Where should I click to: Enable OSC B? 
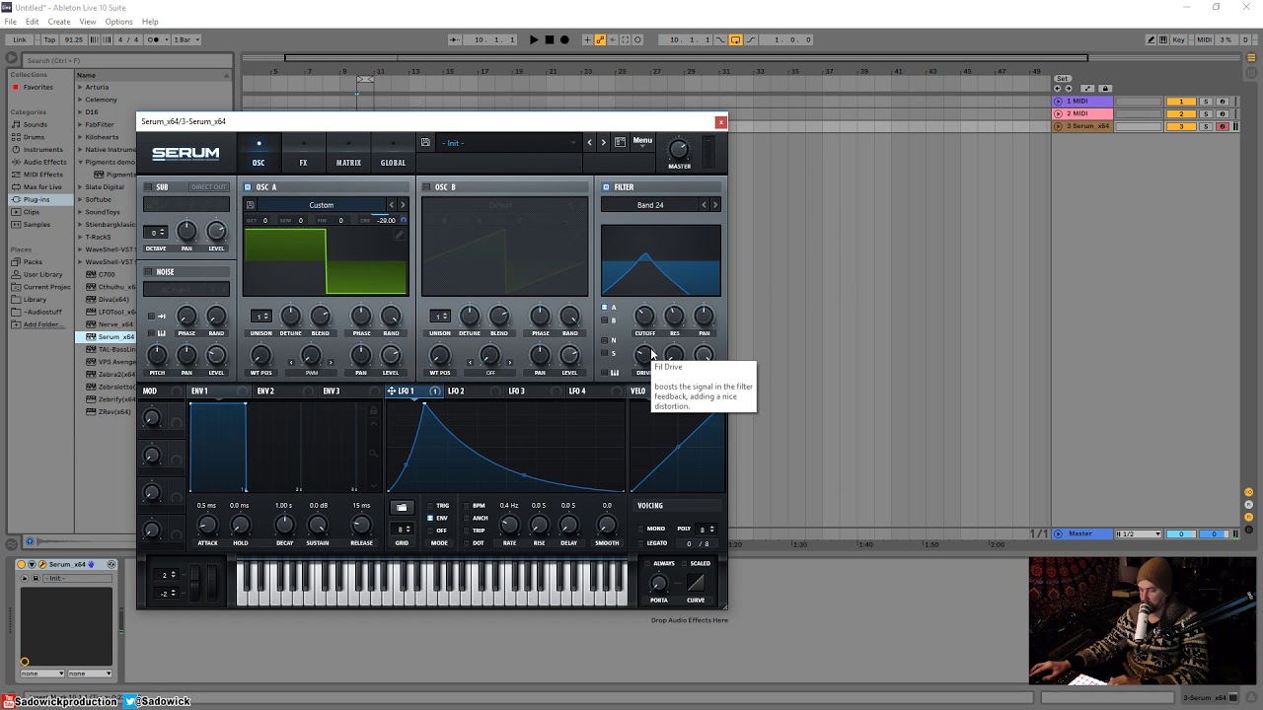[x=426, y=187]
